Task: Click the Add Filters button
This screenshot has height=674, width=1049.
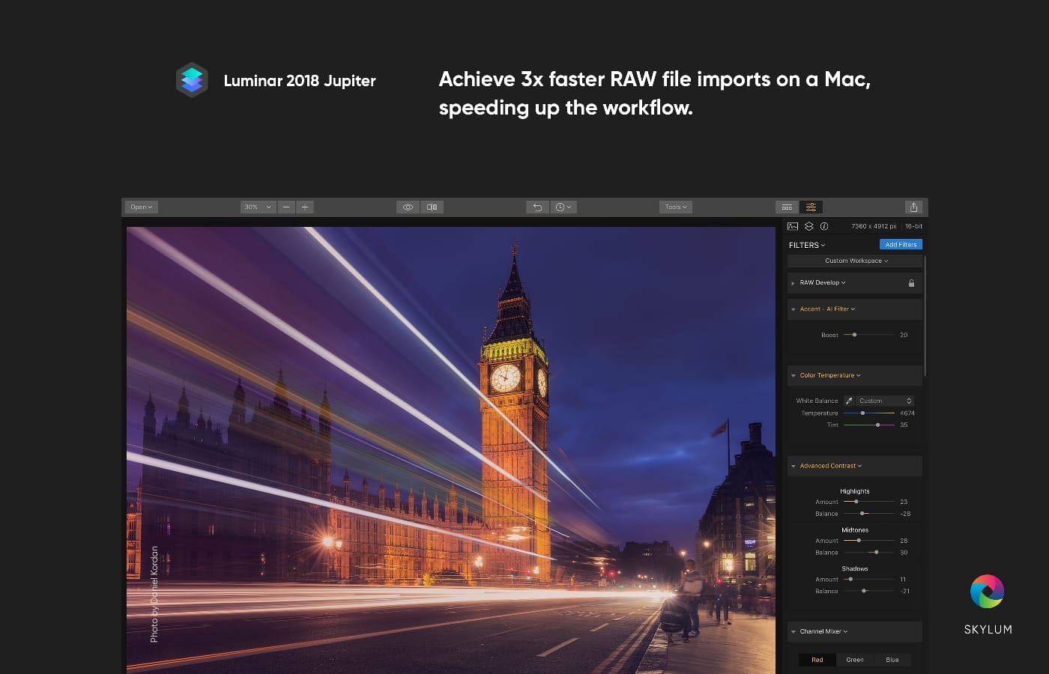Action: tap(901, 245)
